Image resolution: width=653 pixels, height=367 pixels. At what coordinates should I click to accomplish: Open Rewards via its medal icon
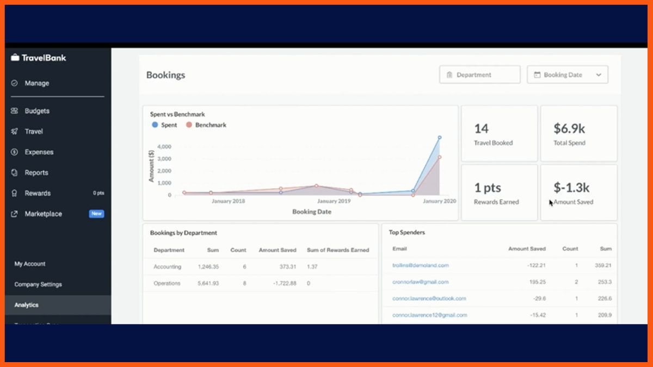(14, 194)
